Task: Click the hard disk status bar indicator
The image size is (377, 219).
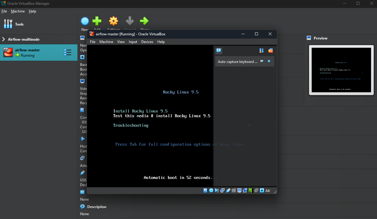Action: coord(205,190)
